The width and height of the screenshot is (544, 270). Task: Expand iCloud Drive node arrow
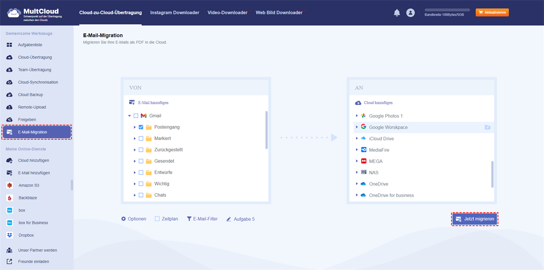(357, 139)
